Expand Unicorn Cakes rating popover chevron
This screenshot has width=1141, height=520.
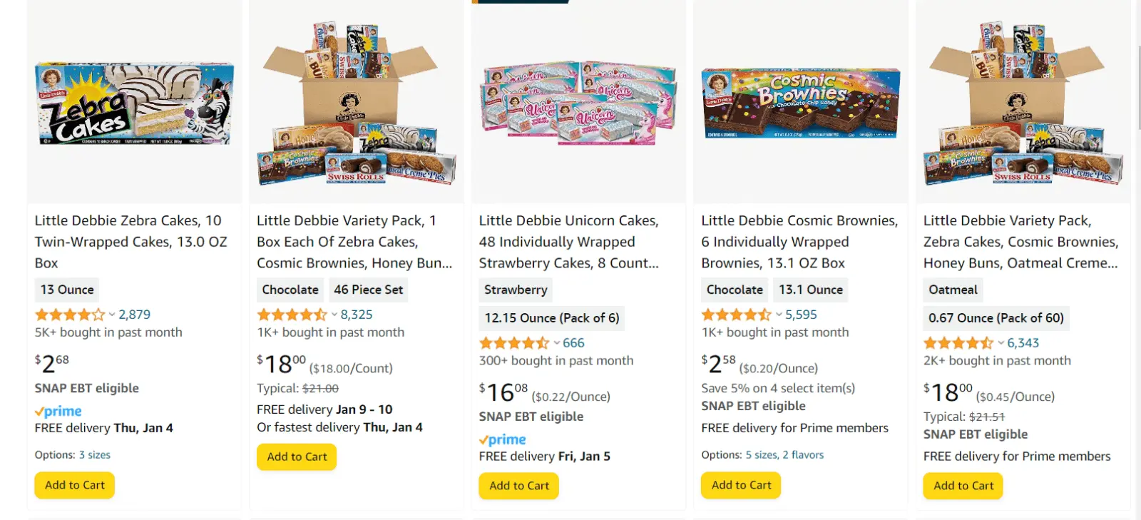tap(556, 343)
